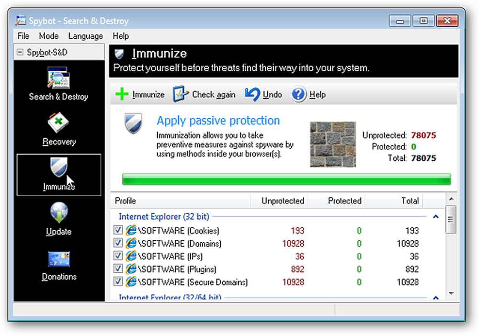479x335 pixels.
Task: Maximize the Spybot window
Action: [423, 21]
